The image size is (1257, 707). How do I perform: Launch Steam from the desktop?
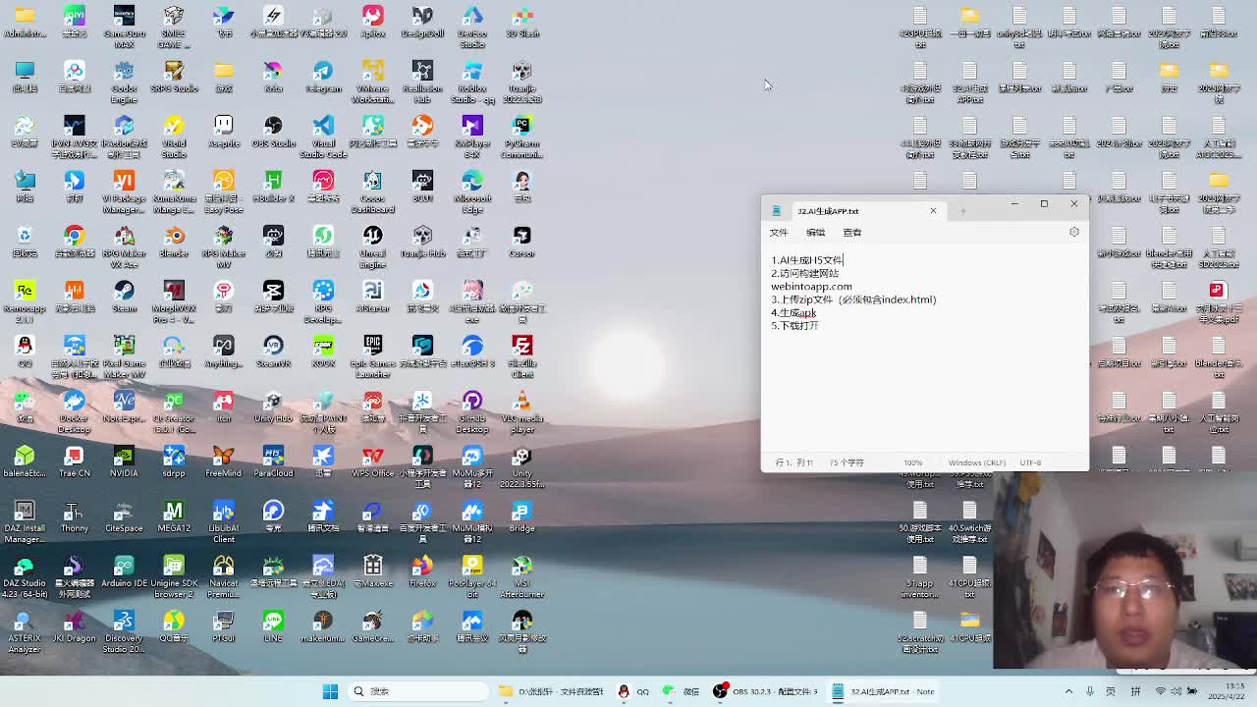tap(124, 292)
